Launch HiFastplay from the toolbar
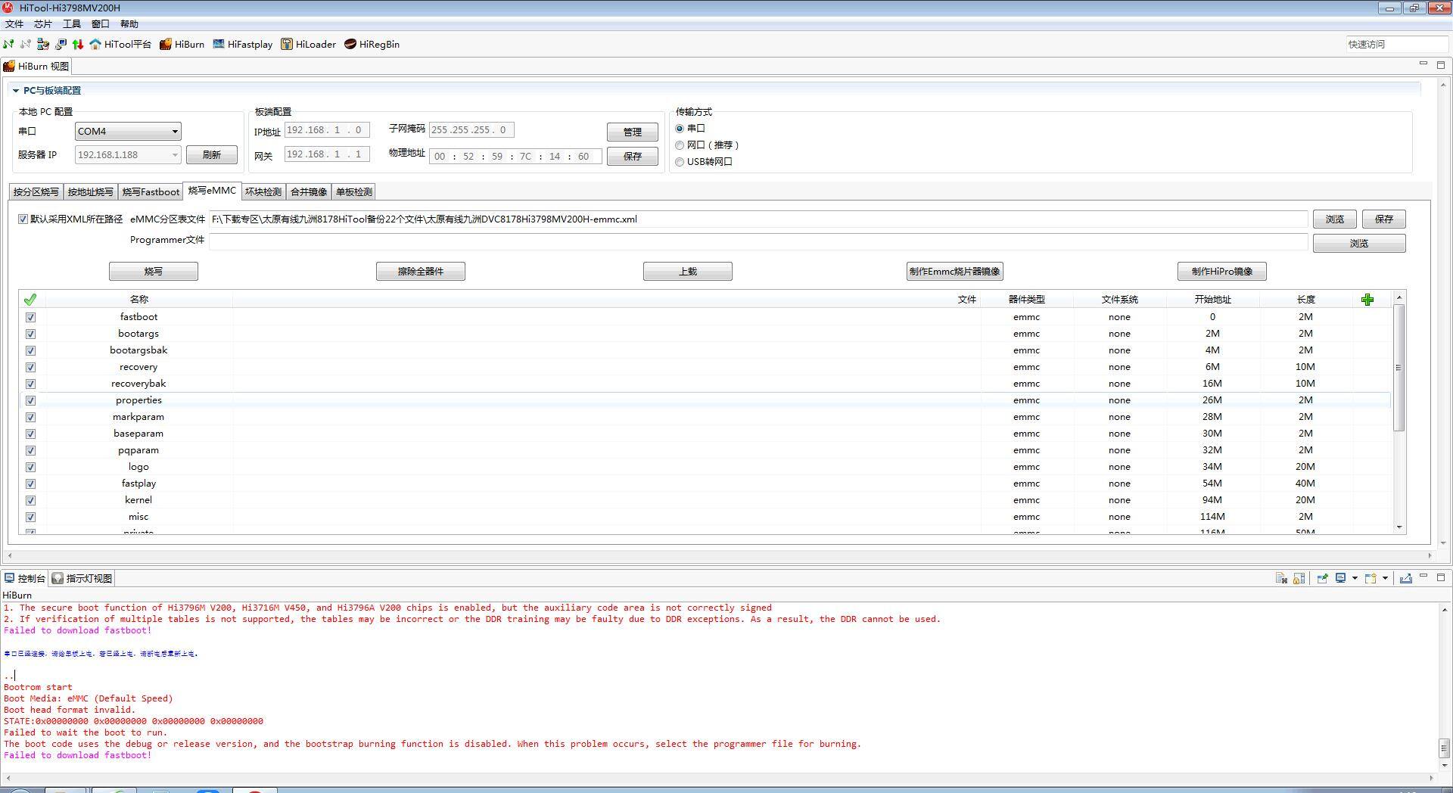Image resolution: width=1453 pixels, height=793 pixels. (242, 45)
